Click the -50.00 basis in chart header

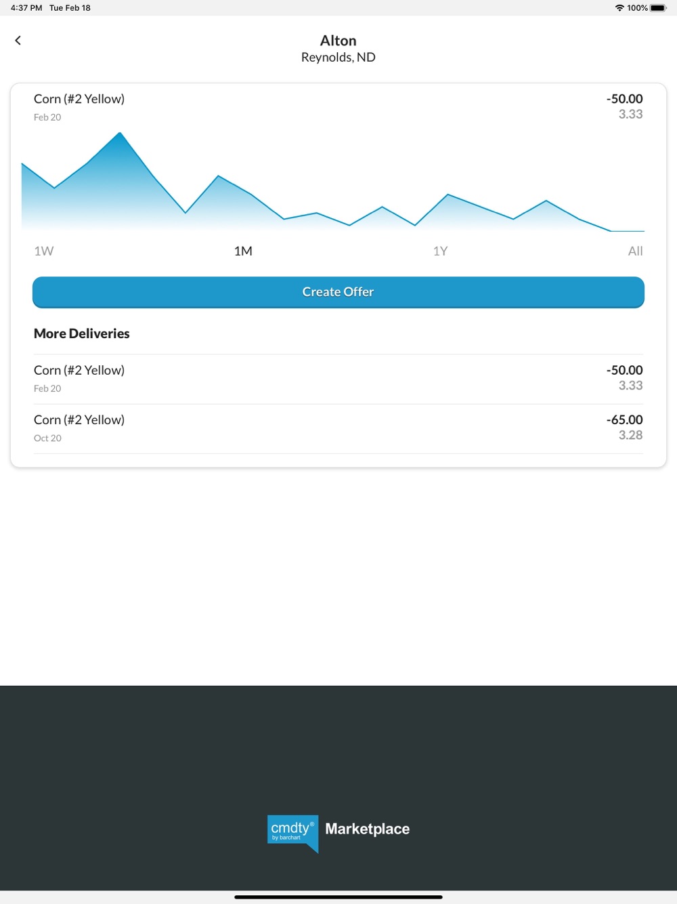coord(624,99)
